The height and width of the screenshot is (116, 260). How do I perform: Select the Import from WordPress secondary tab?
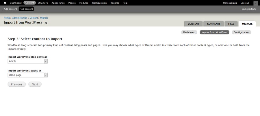point(214,32)
